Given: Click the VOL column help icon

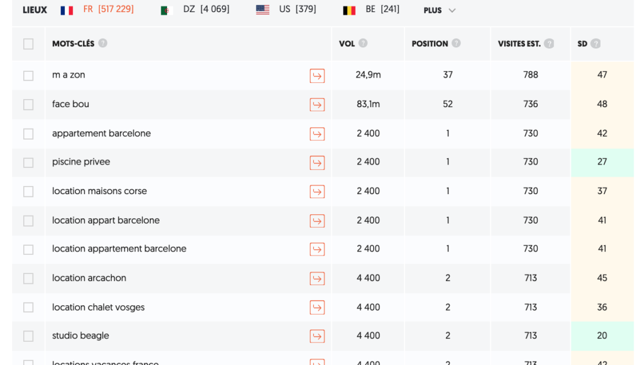Looking at the screenshot, I should pyautogui.click(x=363, y=43).
